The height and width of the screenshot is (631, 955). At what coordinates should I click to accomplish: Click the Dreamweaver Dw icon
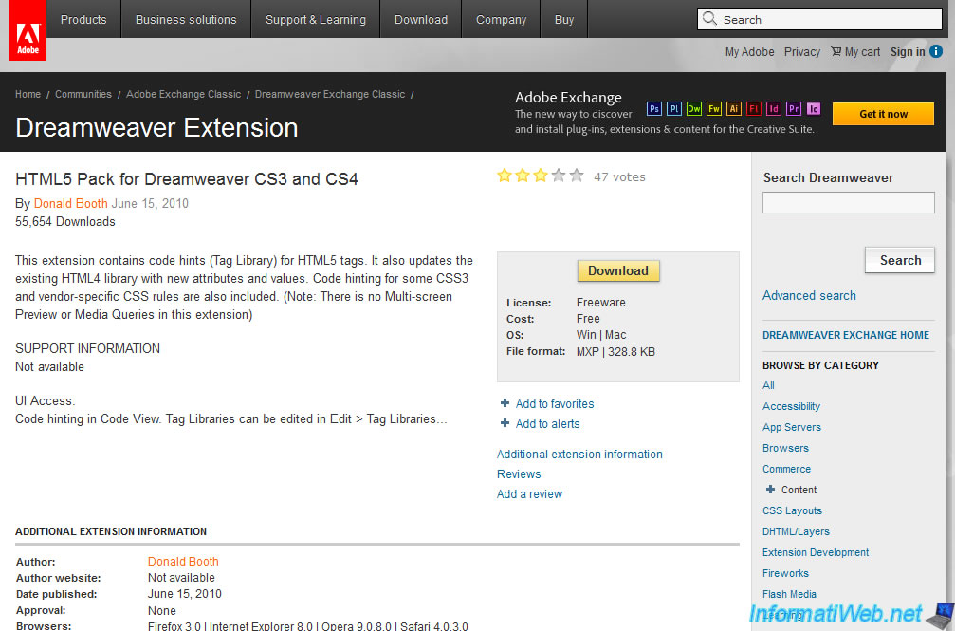[x=693, y=108]
